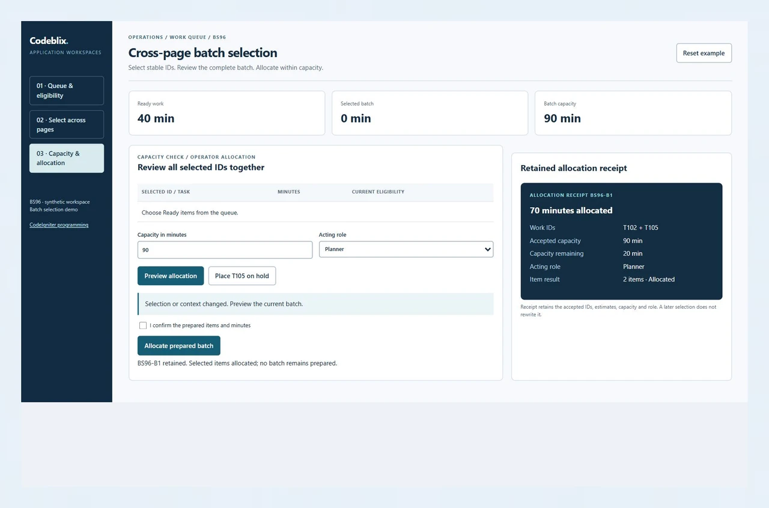Place T105 on hold

click(242, 276)
